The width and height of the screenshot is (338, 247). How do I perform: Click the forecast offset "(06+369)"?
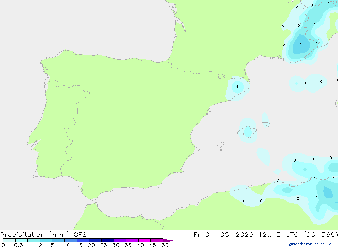[x=321, y=234]
